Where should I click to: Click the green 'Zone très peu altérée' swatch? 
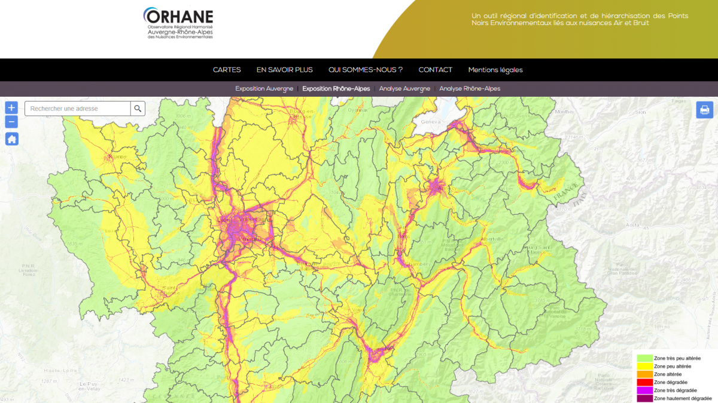click(644, 358)
